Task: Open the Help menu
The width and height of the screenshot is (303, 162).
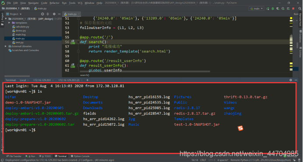Action: coord(99,3)
